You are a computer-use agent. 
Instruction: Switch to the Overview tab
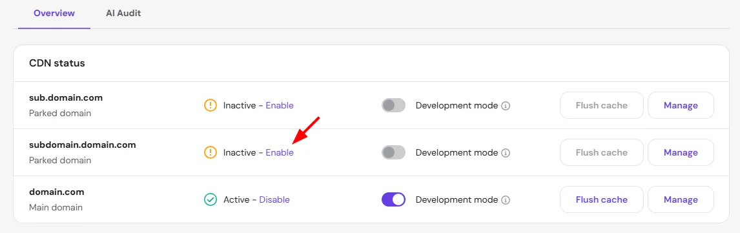(54, 13)
